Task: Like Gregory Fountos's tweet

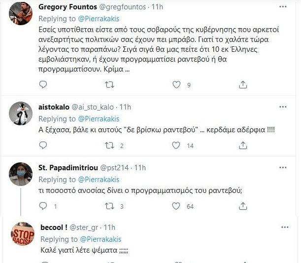Action: click(176, 85)
